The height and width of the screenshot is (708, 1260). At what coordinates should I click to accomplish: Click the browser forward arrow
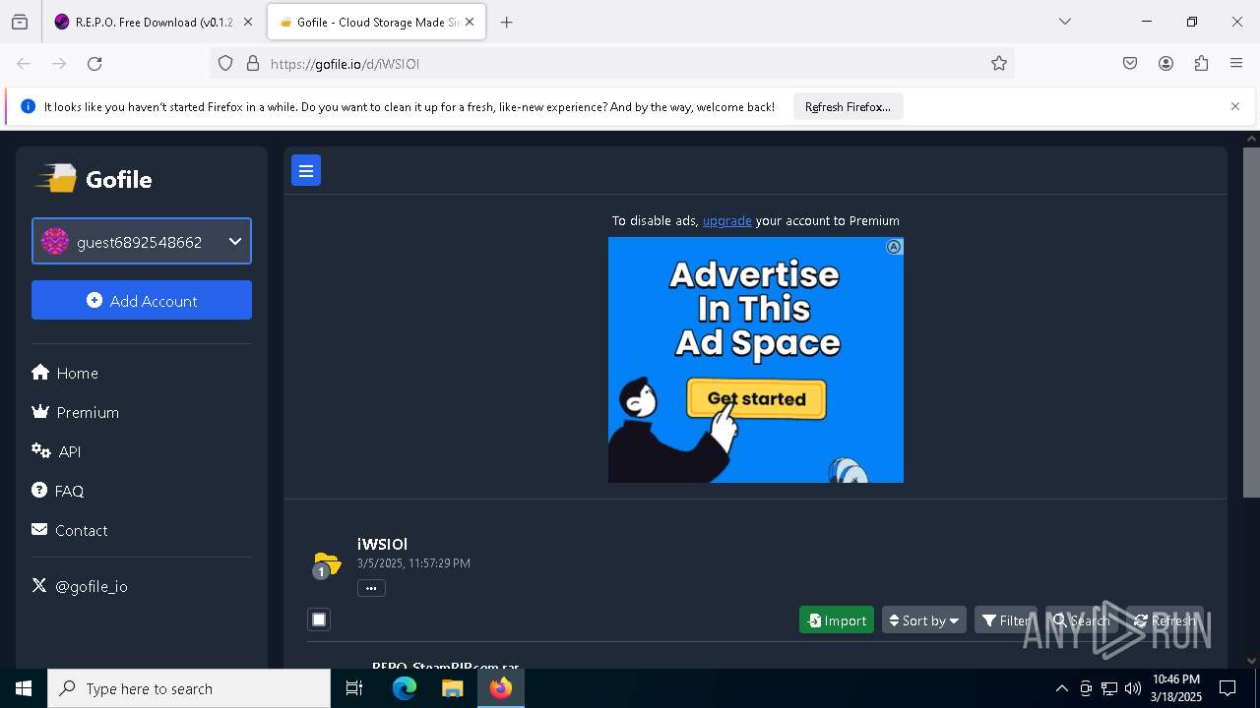pyautogui.click(x=59, y=63)
